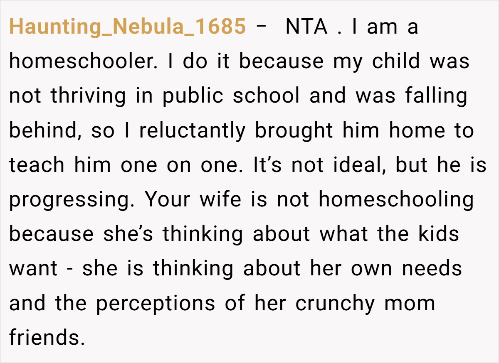Click the NTA verdict text

(307, 27)
